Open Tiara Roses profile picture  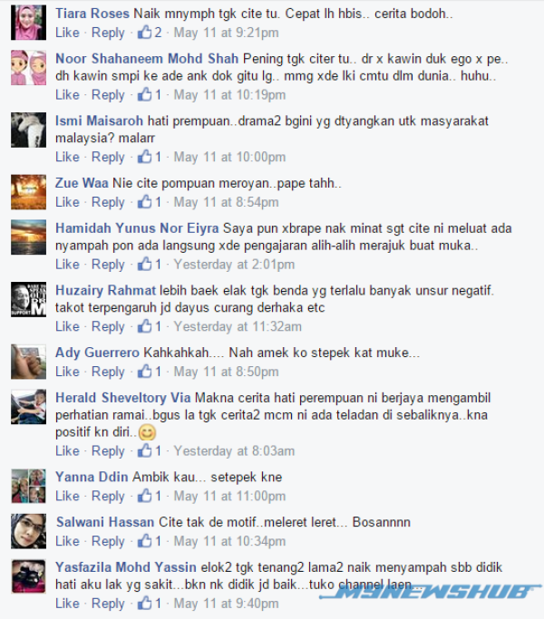click(x=28, y=23)
